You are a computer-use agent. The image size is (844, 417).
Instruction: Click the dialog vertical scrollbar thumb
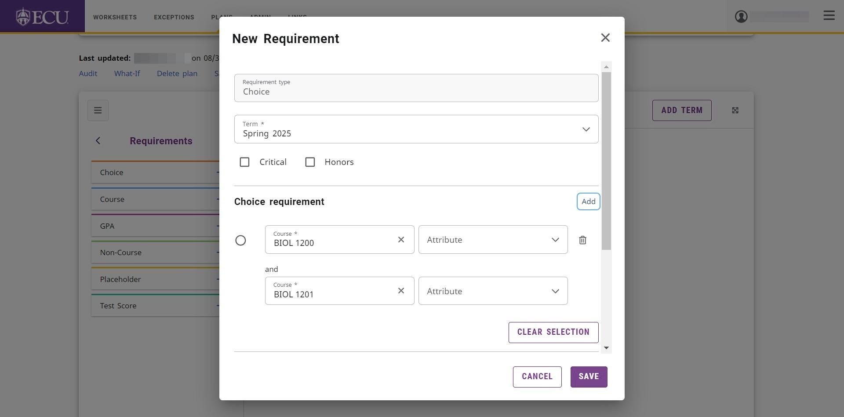(606, 161)
